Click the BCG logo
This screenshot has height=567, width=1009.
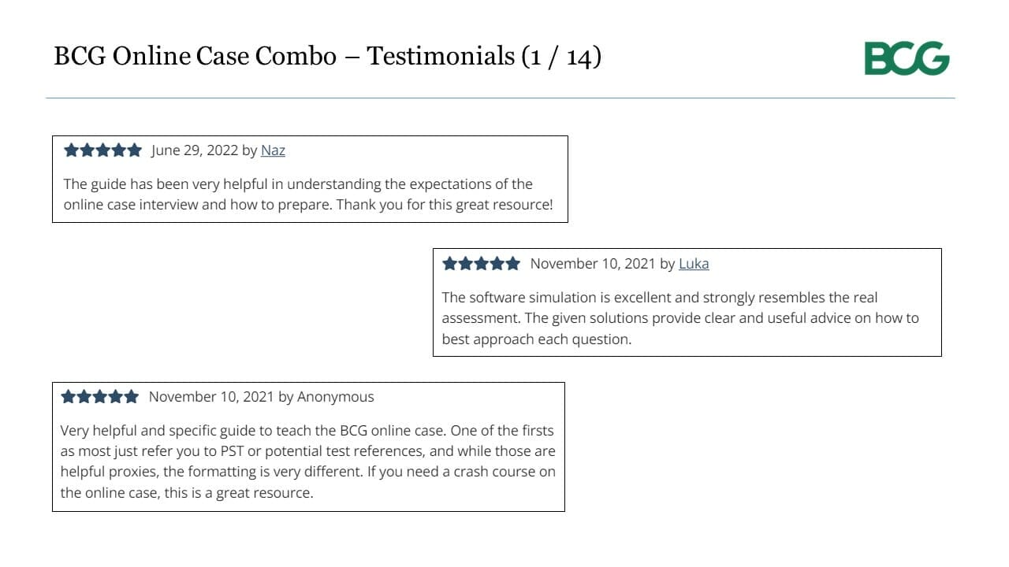[907, 59]
